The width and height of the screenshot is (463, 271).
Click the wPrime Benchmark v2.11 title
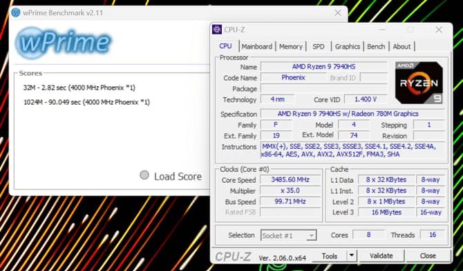click(x=63, y=13)
